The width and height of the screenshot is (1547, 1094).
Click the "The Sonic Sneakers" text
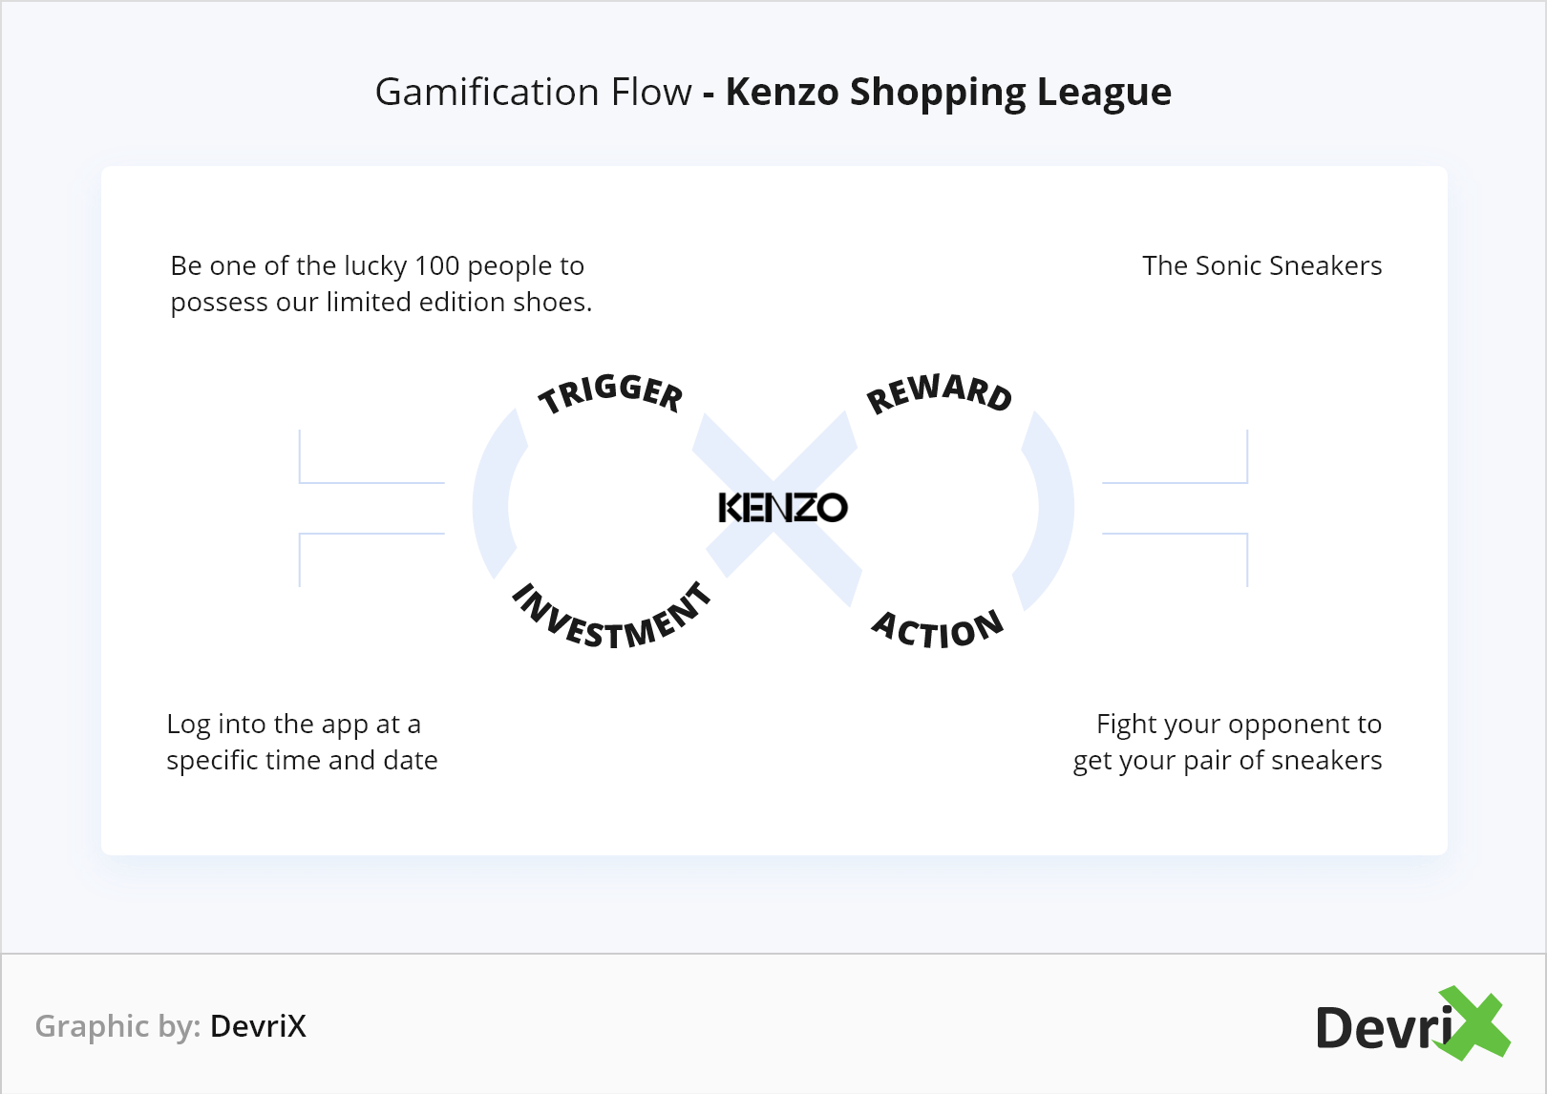coord(1261,265)
